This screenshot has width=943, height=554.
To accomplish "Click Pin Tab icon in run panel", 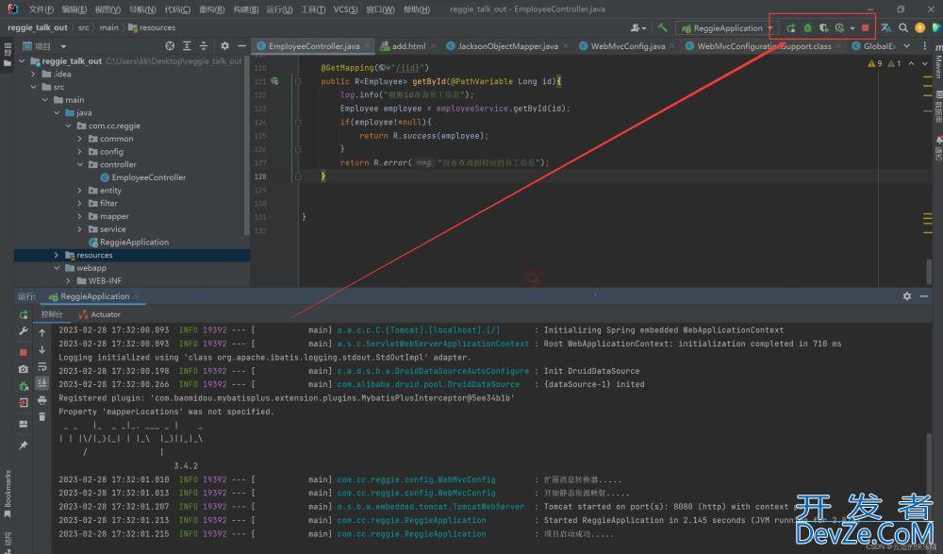I will pos(24,445).
